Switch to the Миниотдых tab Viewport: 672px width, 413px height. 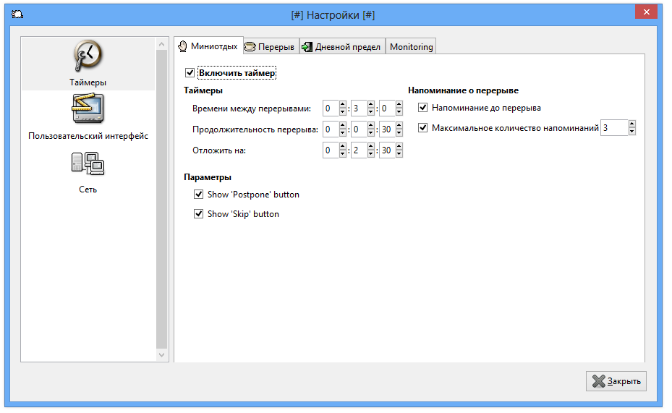click(209, 46)
